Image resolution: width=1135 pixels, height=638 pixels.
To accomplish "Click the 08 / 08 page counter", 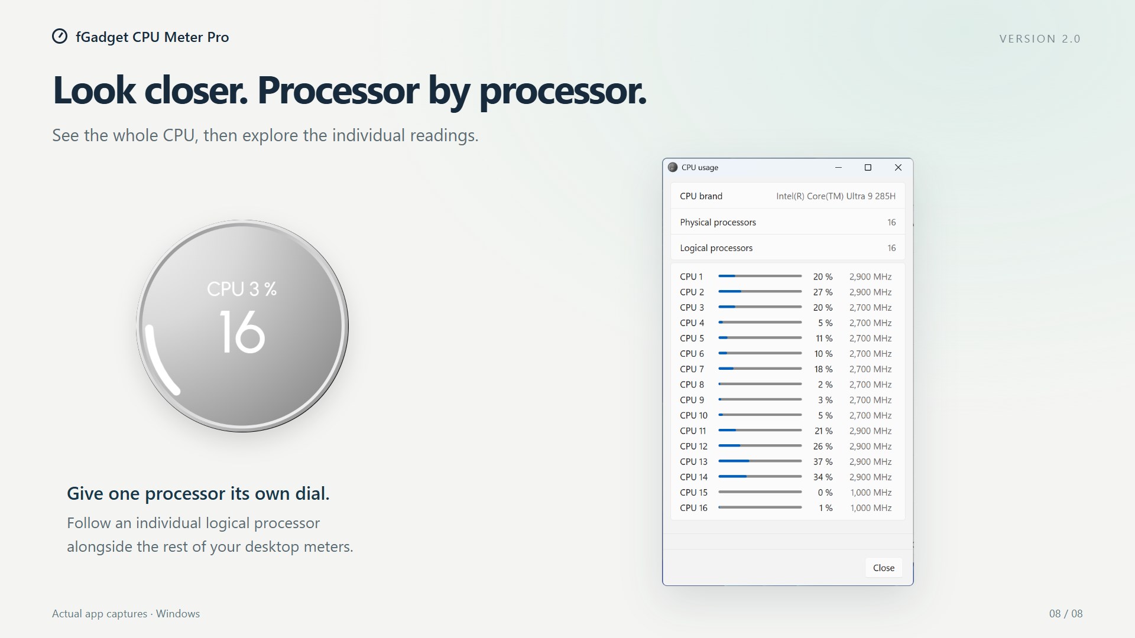I will (x=1066, y=614).
